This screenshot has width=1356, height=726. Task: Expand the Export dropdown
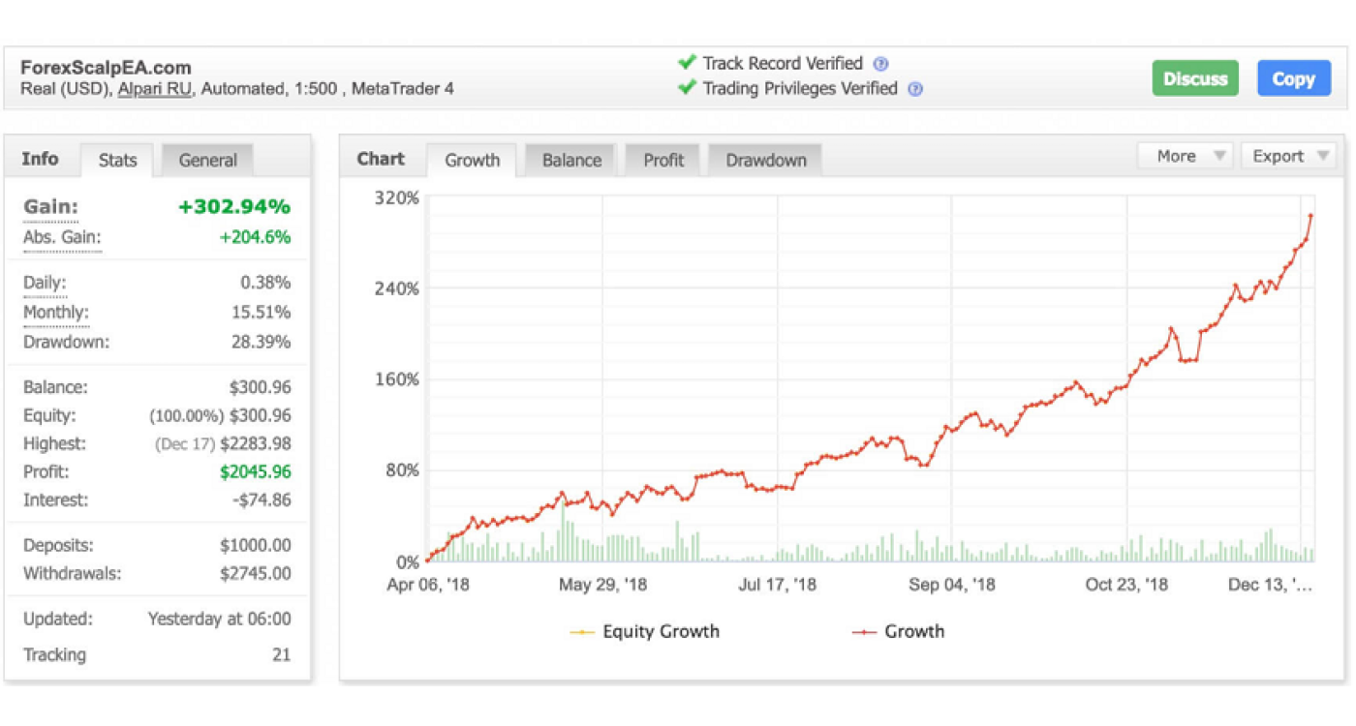1287,156
